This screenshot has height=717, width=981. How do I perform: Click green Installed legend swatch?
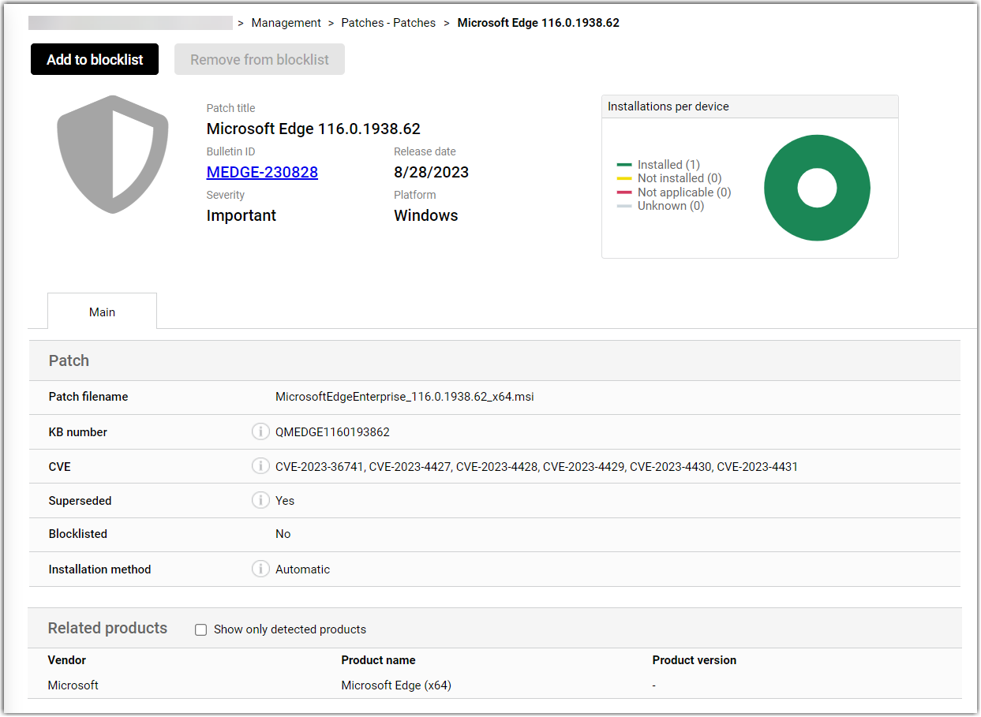(624, 165)
